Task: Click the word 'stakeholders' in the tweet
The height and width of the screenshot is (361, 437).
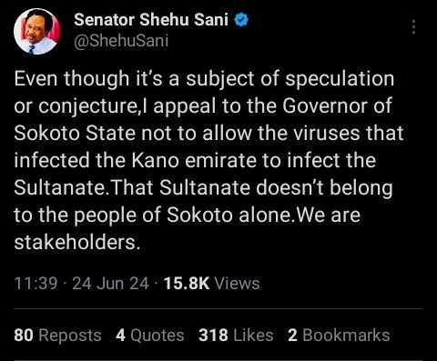Action: tap(75, 242)
